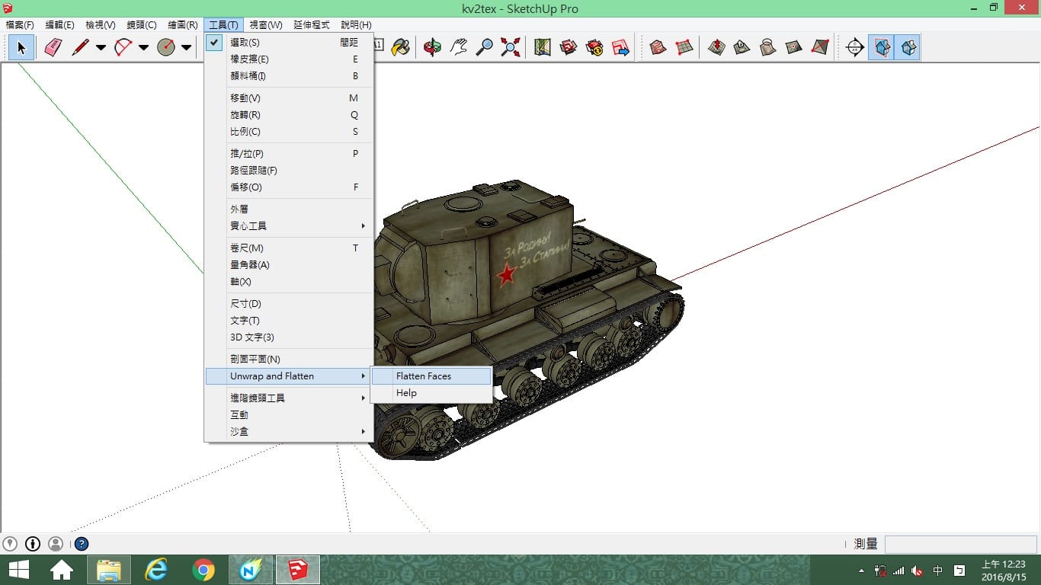Click the blue question mark instructor icon
Viewport: 1041px width, 585px height.
point(82,544)
